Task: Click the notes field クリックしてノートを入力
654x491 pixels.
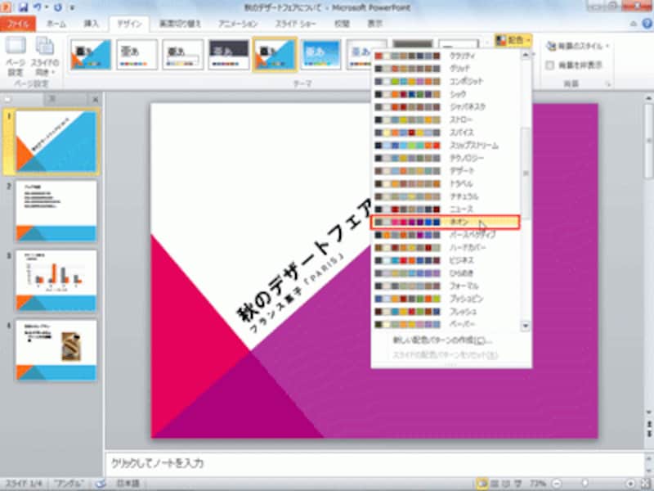Action: (374, 463)
